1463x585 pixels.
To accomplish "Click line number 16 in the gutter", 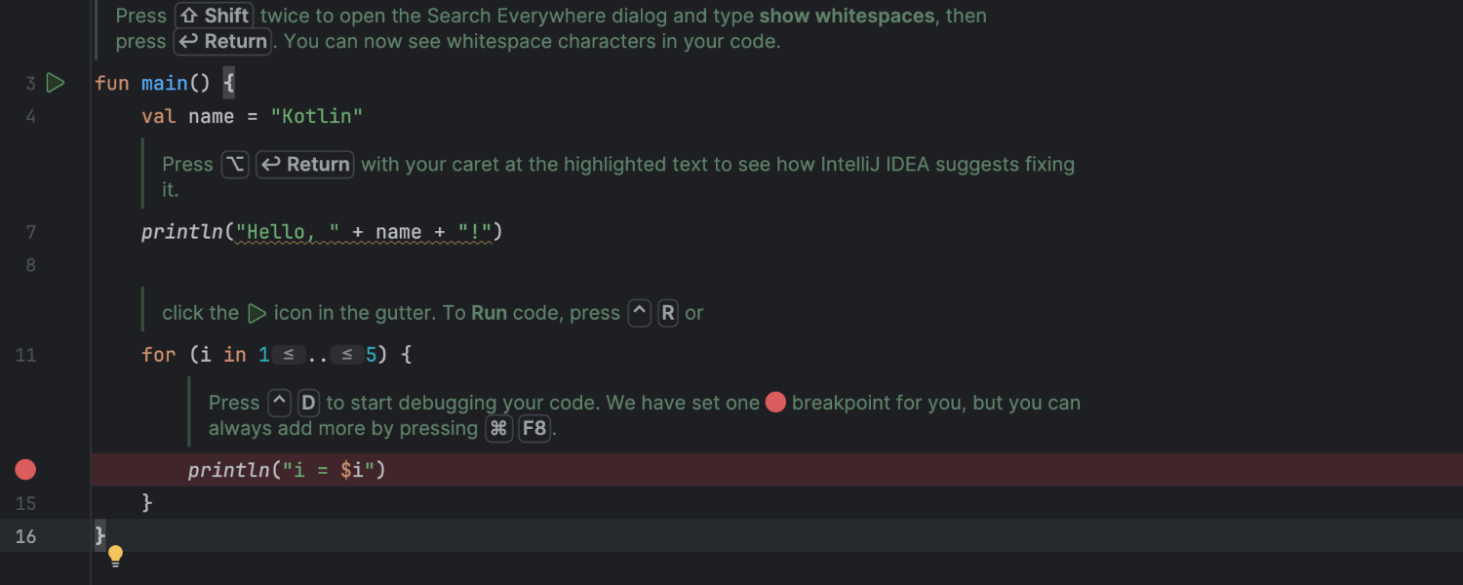I will pyautogui.click(x=26, y=536).
